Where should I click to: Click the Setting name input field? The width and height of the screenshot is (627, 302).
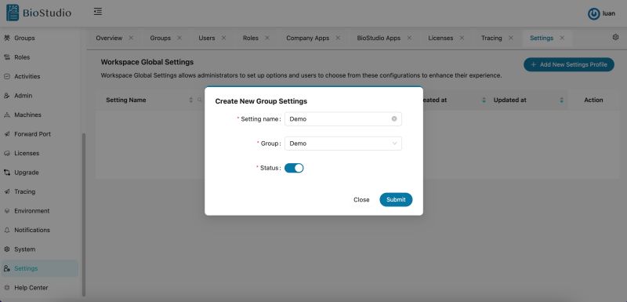point(343,118)
